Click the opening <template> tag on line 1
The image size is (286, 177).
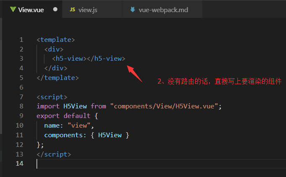pos(56,40)
